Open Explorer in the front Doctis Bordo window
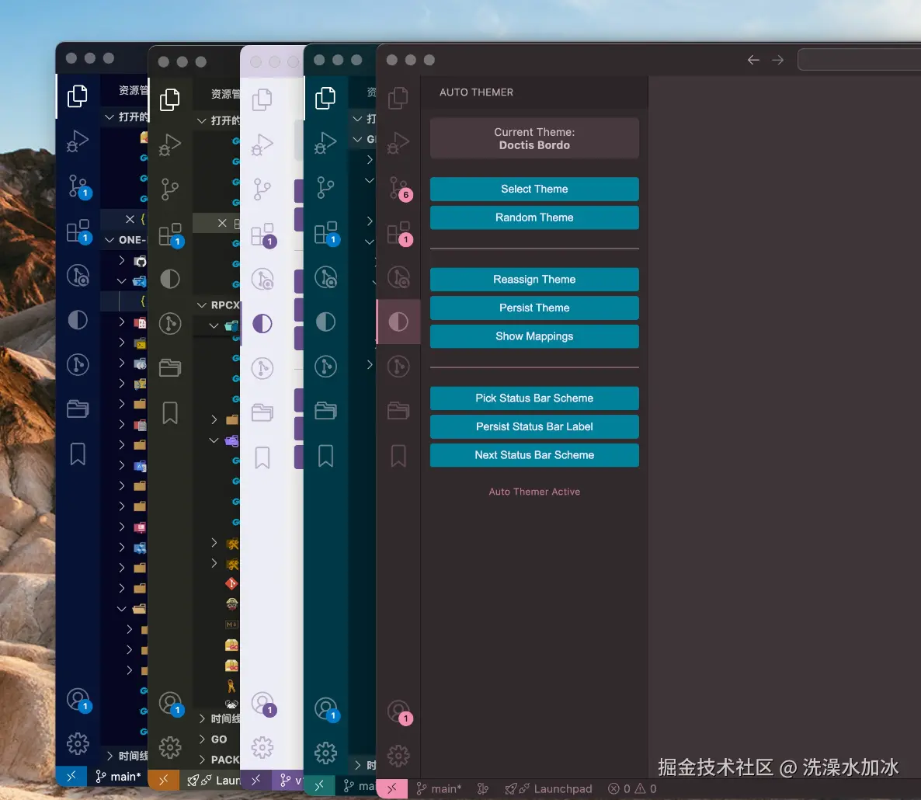 coord(398,98)
